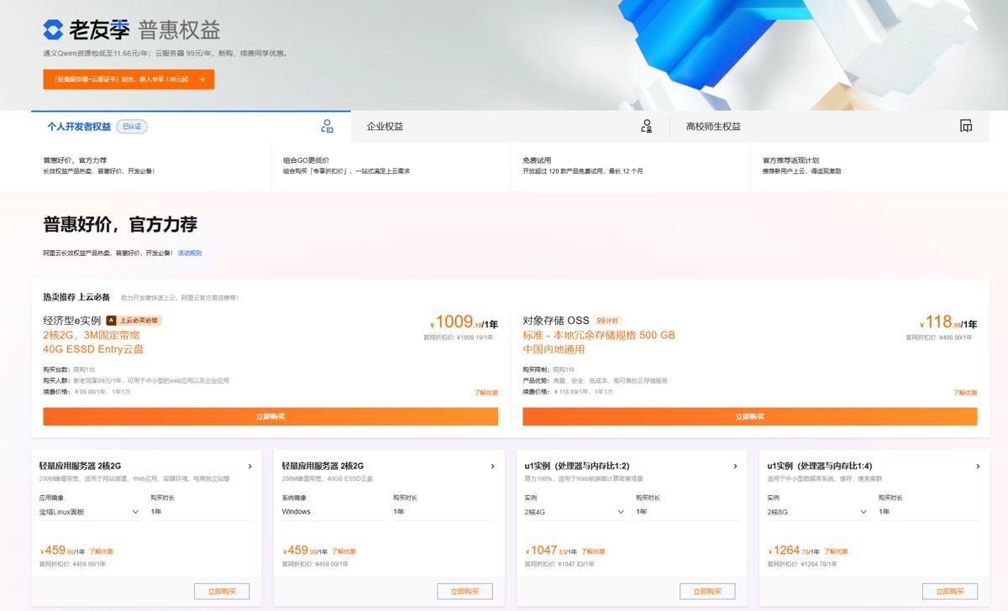Click 立即购买 in Windows 轻量应用服务器 card
The height and width of the screenshot is (611, 1008).
coord(465,592)
